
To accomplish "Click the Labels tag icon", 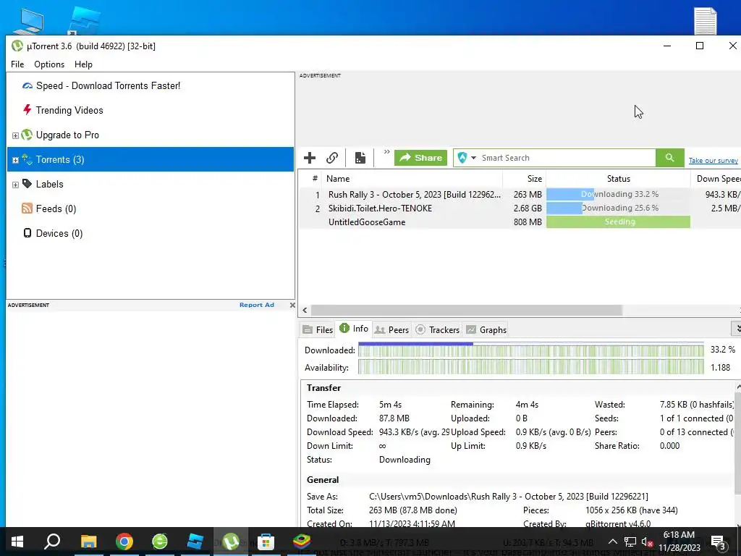I will click(27, 183).
